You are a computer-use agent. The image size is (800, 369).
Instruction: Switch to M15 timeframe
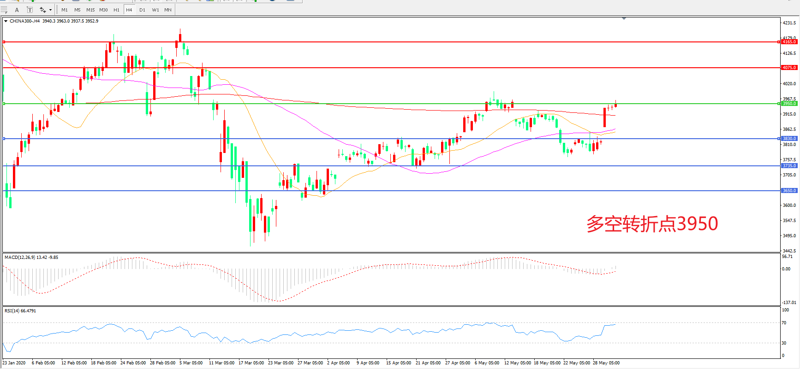pos(90,10)
